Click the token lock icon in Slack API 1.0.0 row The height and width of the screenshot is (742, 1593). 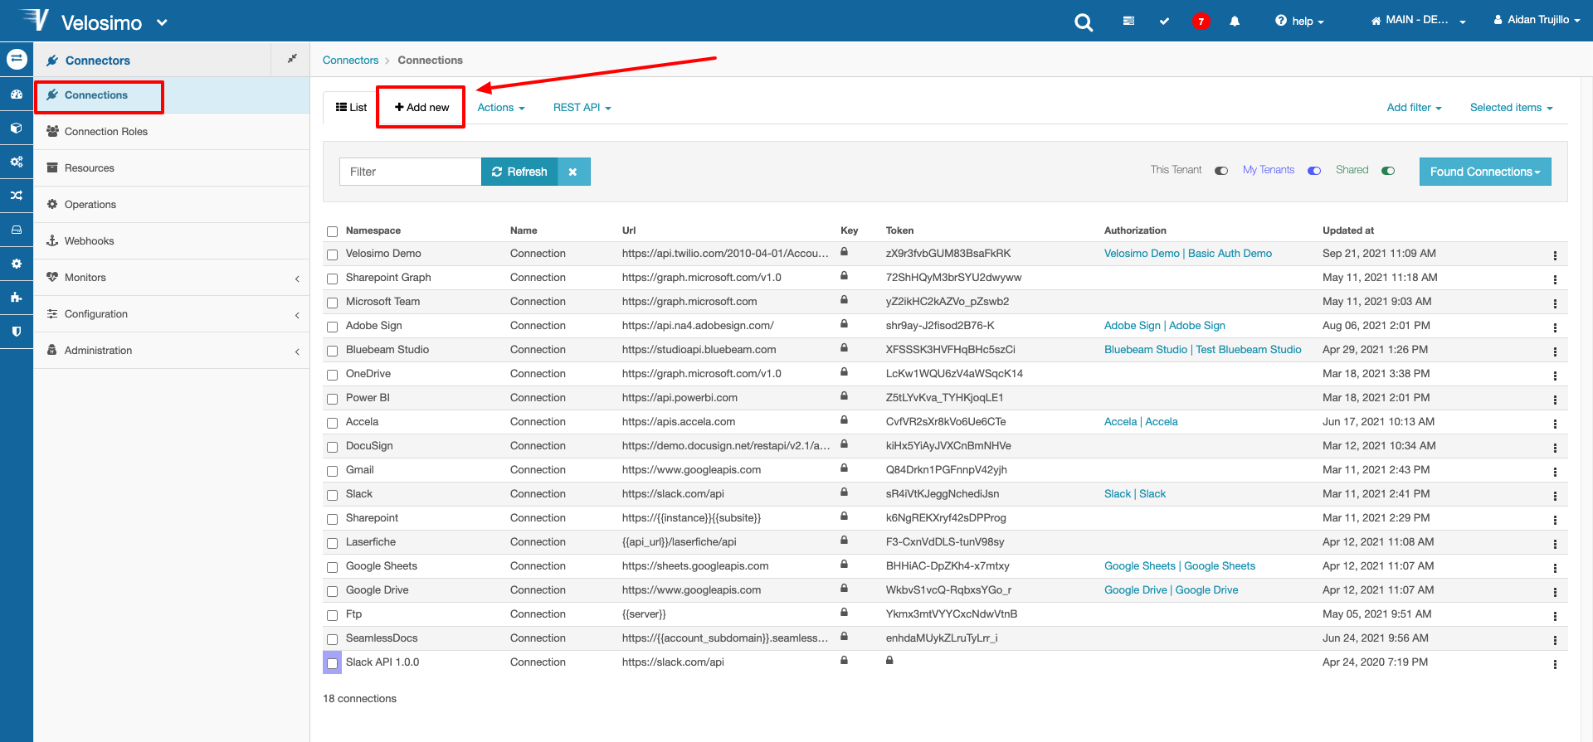pyautogui.click(x=889, y=661)
